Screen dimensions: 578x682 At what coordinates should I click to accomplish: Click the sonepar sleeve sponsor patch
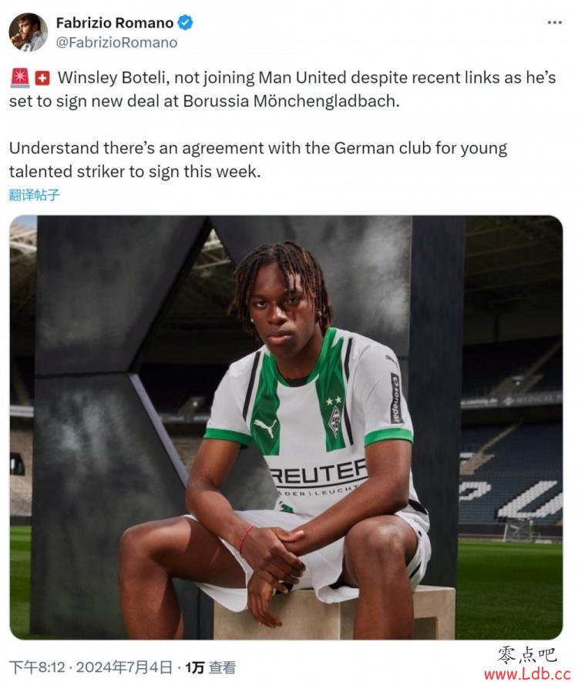point(395,398)
